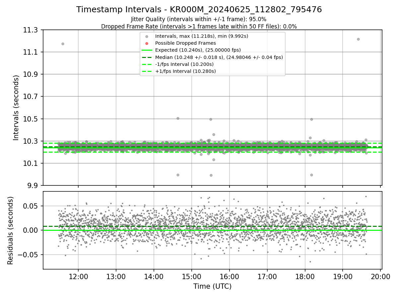398x298 pixels.
Task: Select the 'Jitter Quality' 95.0% subtitle line
Action: pos(199,19)
